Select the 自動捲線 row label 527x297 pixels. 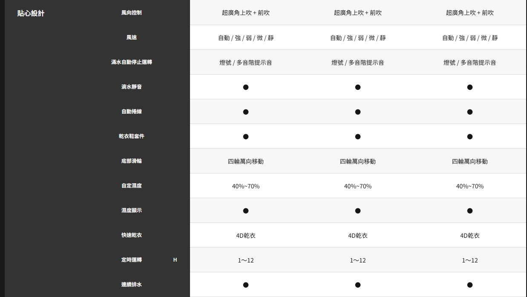(x=131, y=112)
